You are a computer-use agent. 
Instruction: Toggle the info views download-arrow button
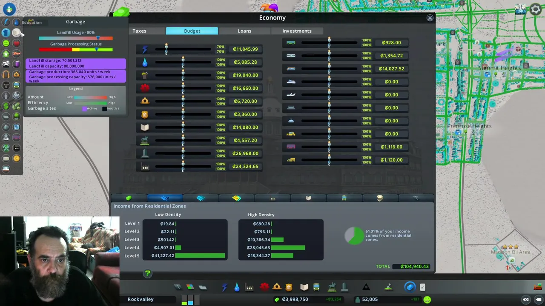click(x=9, y=9)
